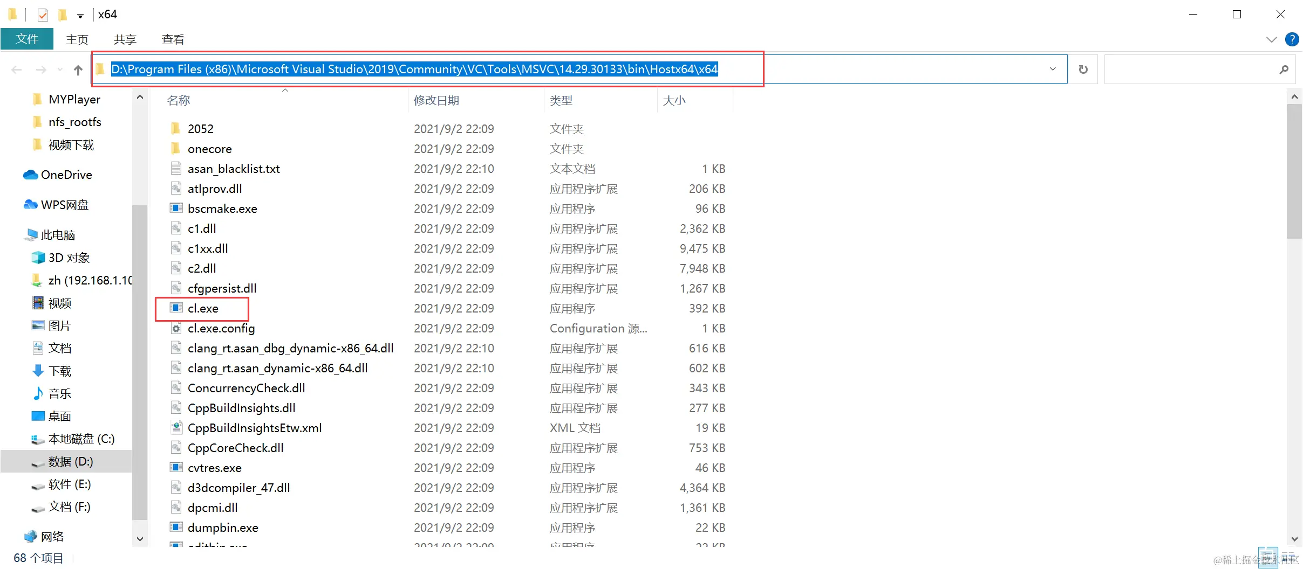The image size is (1303, 569).
Task: Select the cvtres.exe application icon
Action: pos(176,468)
